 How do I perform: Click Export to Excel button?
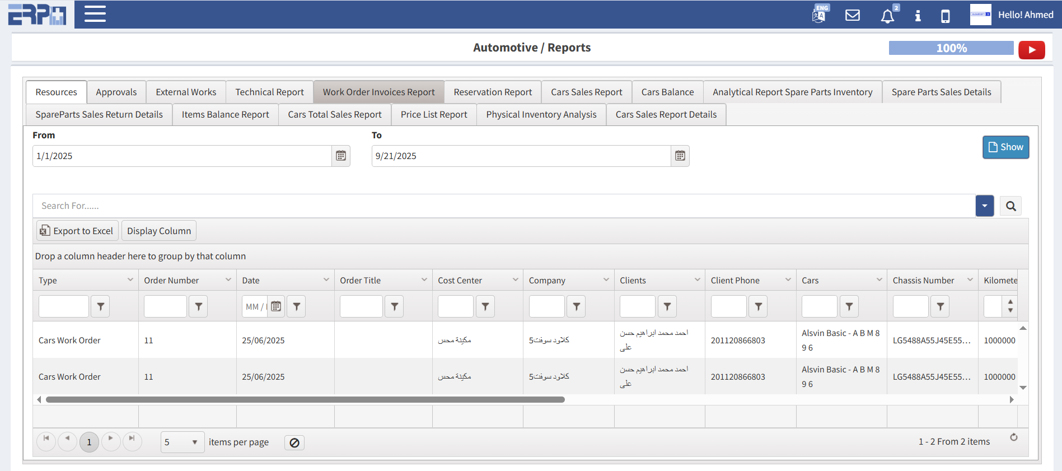(77, 231)
